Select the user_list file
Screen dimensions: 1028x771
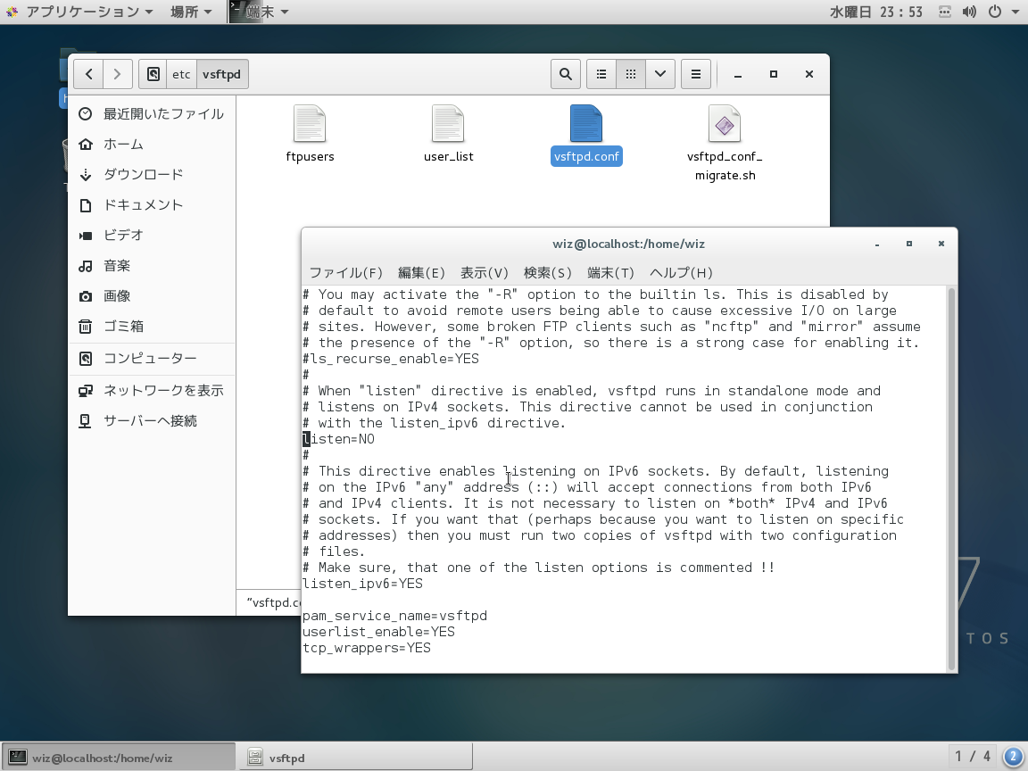pos(449,135)
